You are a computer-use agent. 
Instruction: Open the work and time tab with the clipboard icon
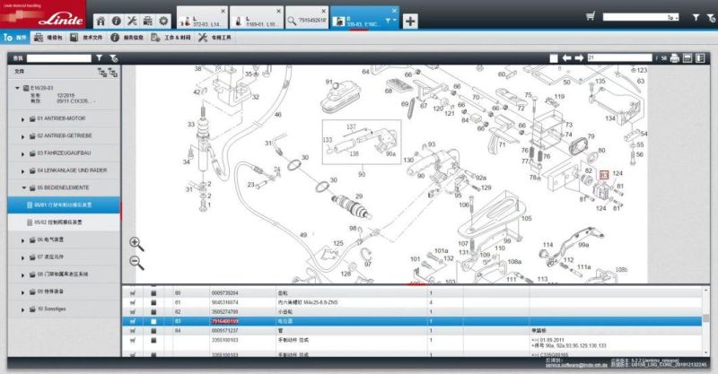point(171,38)
